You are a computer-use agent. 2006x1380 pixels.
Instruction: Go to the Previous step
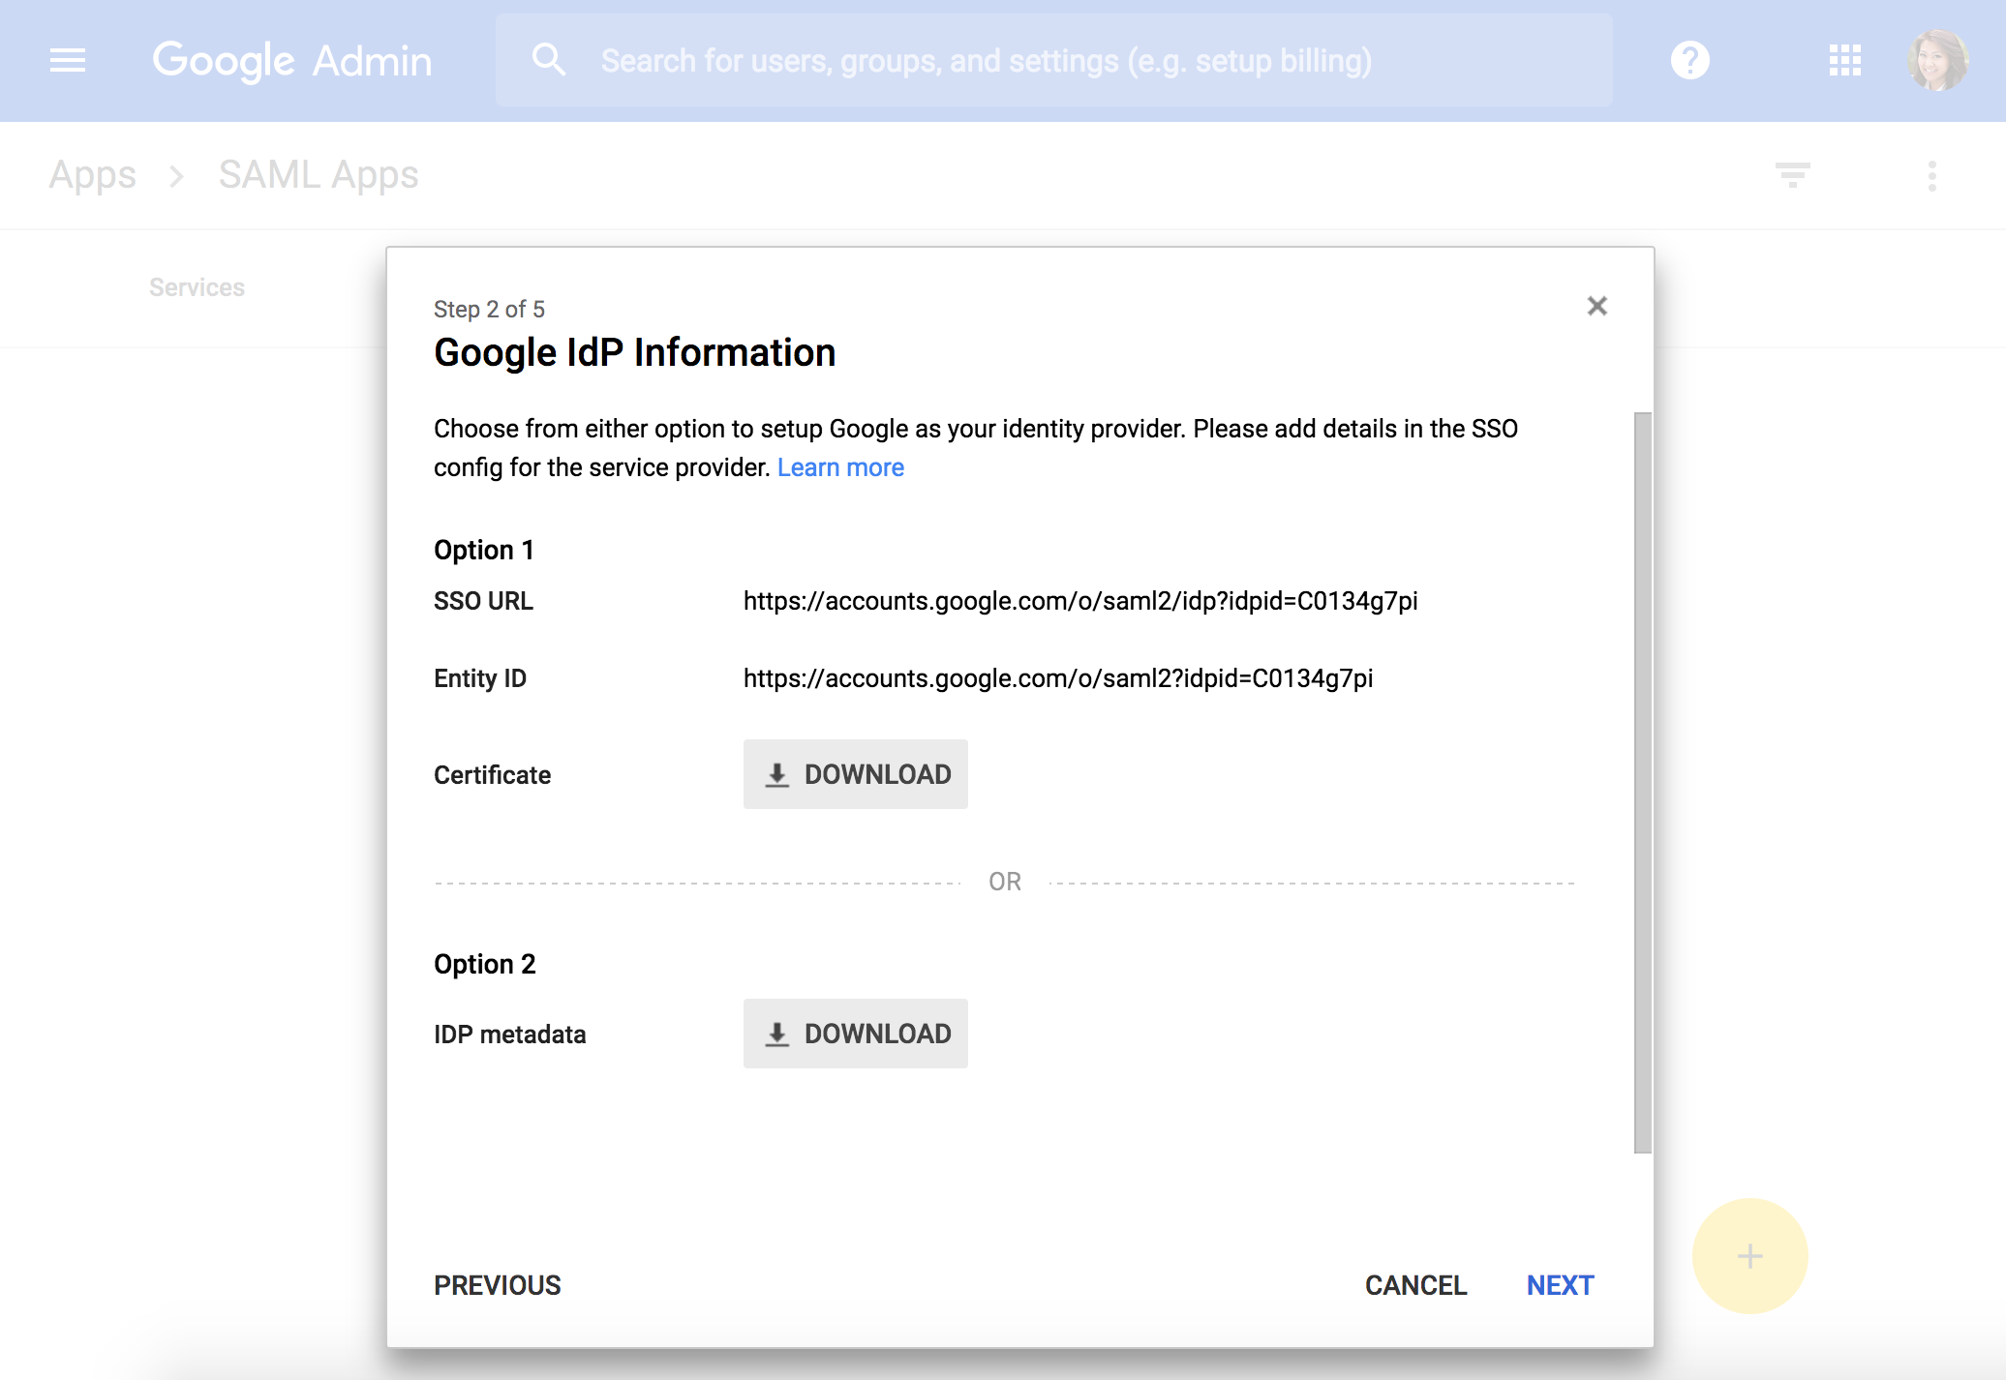click(x=498, y=1285)
